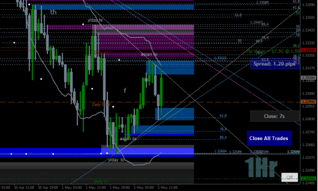Click the asian hi chart label
Viewport: 318px width, 191px height.
149,54
